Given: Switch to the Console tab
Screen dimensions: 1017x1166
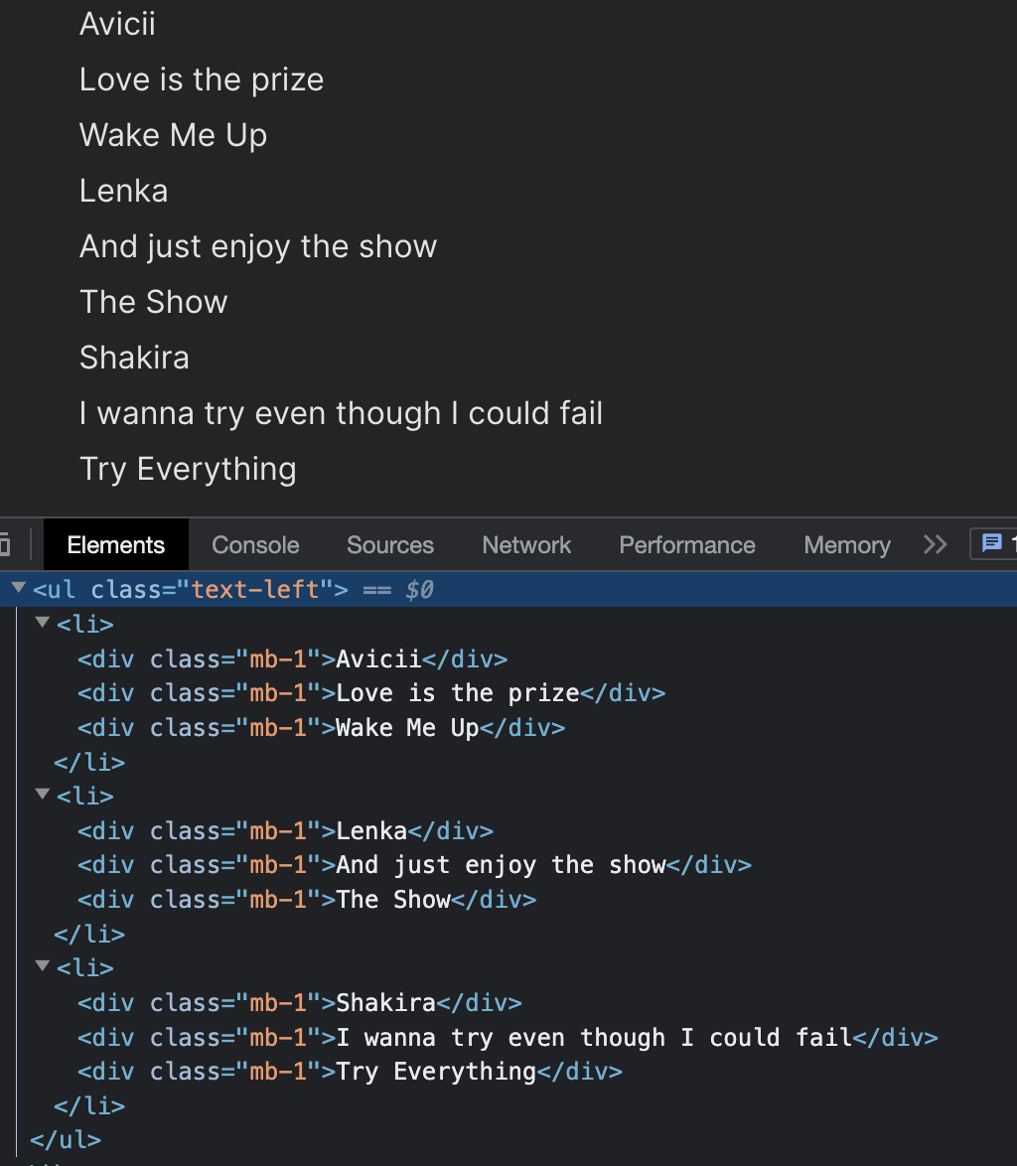Looking at the screenshot, I should click(255, 545).
